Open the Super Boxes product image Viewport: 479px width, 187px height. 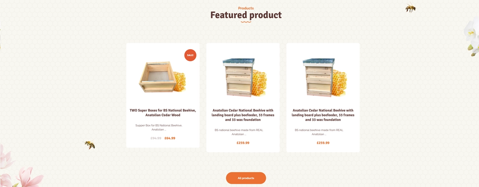point(163,77)
